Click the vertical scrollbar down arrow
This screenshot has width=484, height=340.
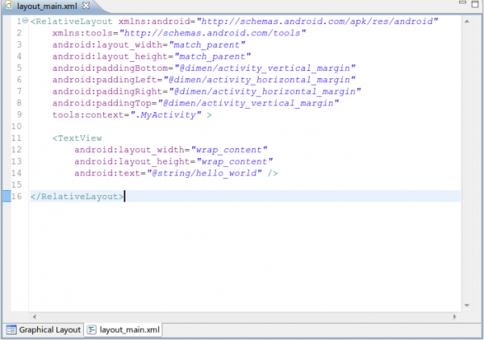pyautogui.click(x=467, y=305)
